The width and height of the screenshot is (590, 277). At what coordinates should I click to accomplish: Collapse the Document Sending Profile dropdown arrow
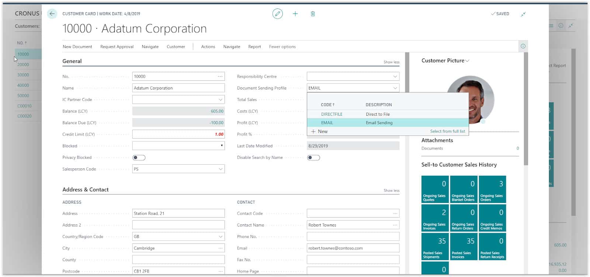[x=395, y=88]
